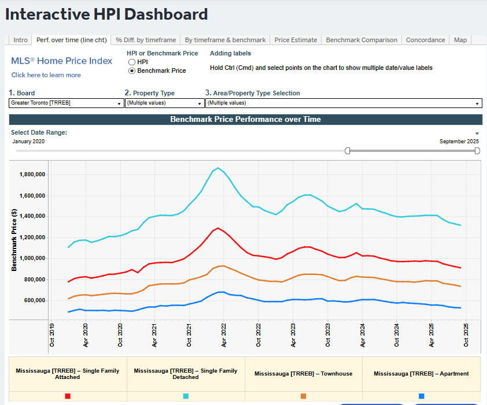The image size is (487, 405).
Task: Click the orange Townhouse legend square
Action: [303, 396]
